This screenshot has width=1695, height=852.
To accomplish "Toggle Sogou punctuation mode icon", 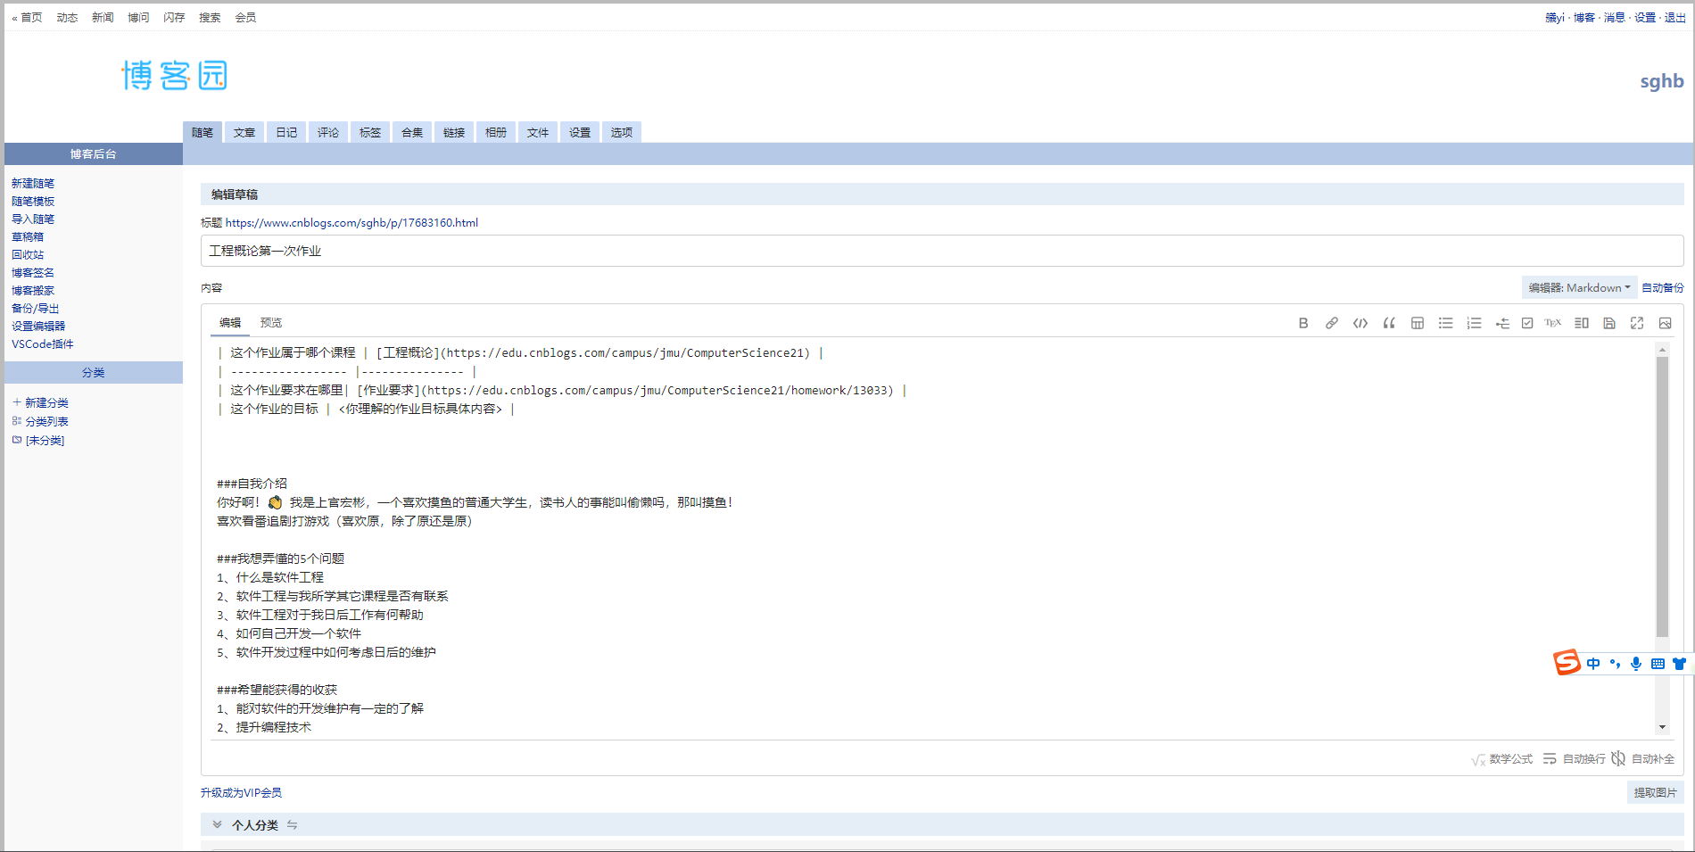I will click(x=1615, y=664).
